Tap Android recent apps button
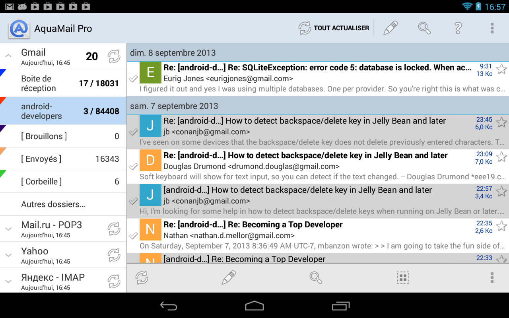This screenshot has height=318, width=509. pos(341,306)
